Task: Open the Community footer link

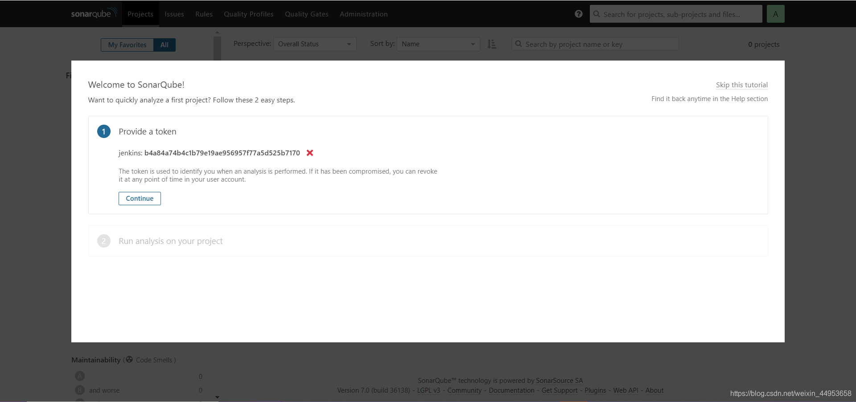Action: click(x=465, y=390)
